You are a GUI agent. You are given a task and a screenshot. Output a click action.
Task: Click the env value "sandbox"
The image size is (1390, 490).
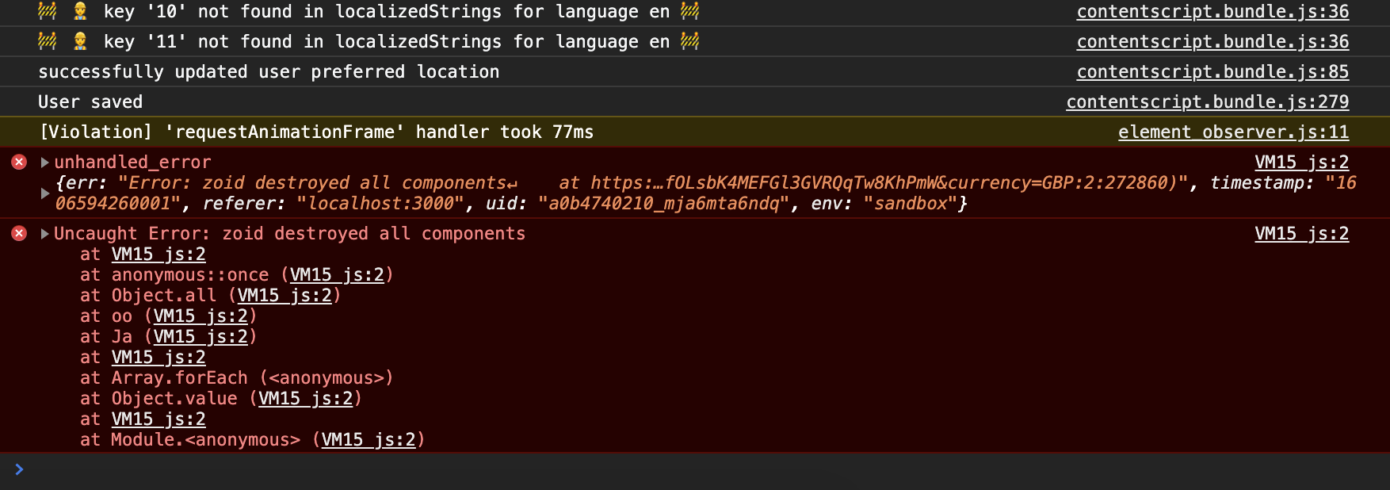click(x=909, y=204)
